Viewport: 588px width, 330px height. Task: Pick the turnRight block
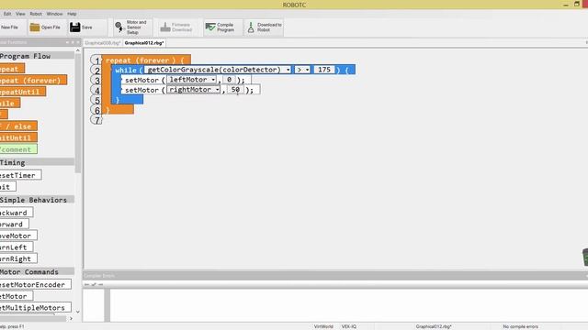tap(18, 258)
